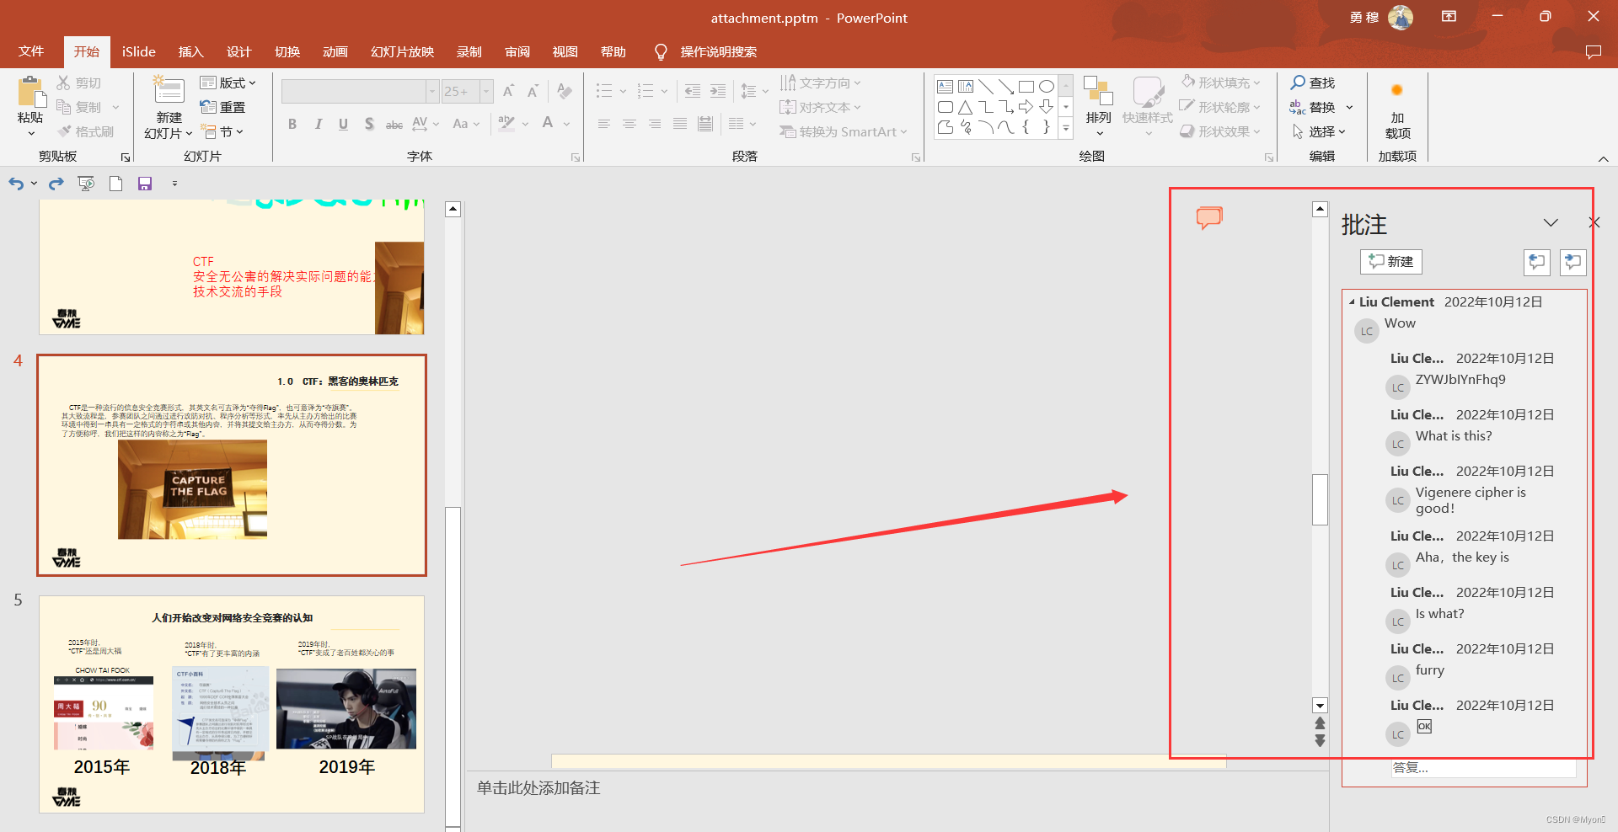Click the Redo arrow
The width and height of the screenshot is (1618, 832).
pyautogui.click(x=56, y=183)
